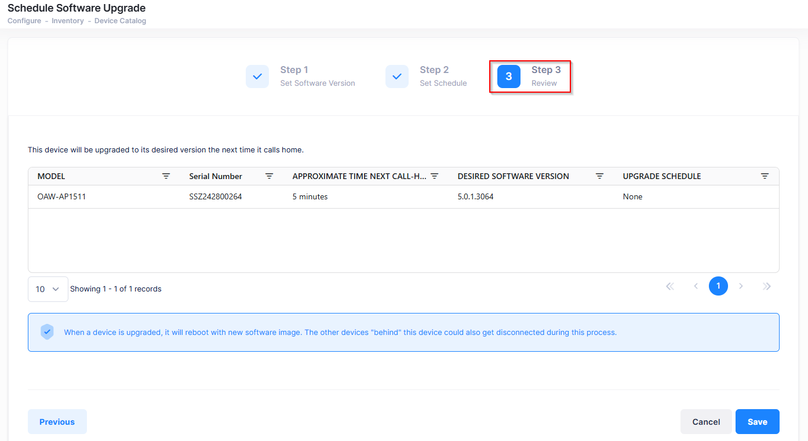Open Upgrade Schedule column filter icon

pos(765,176)
